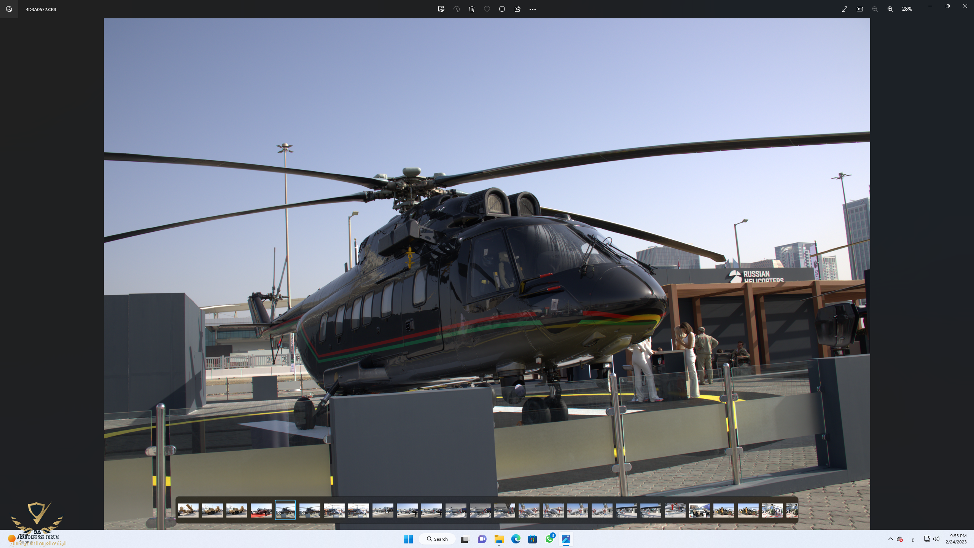Open Microsoft Store from the taskbar
The height and width of the screenshot is (548, 974).
pyautogui.click(x=532, y=539)
